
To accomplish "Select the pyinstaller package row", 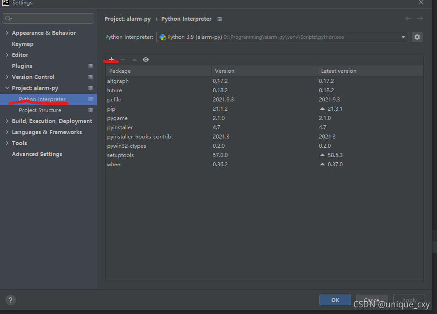I will pyautogui.click(x=264, y=127).
